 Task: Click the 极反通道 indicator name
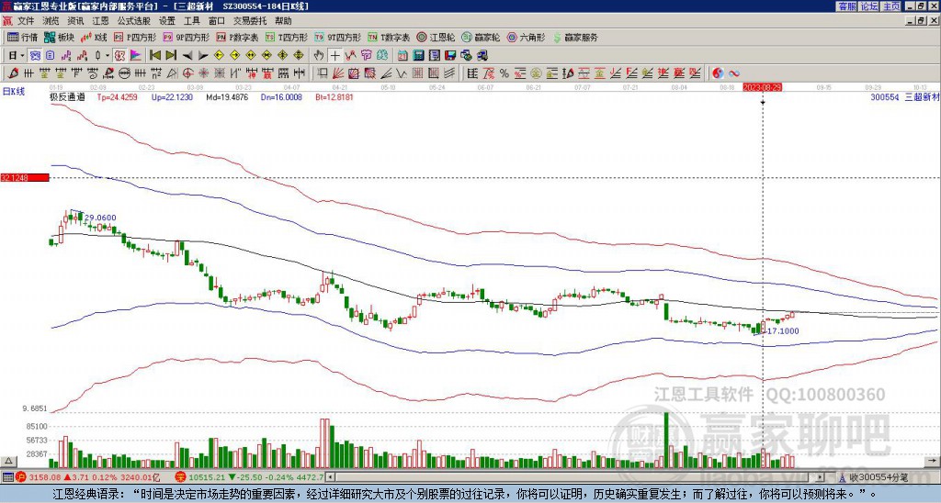pos(66,96)
